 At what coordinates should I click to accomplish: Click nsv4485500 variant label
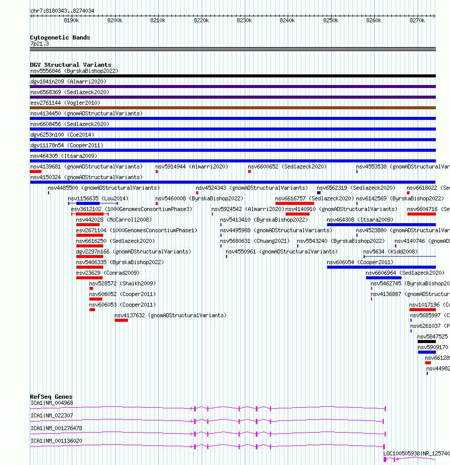pyautogui.click(x=104, y=188)
